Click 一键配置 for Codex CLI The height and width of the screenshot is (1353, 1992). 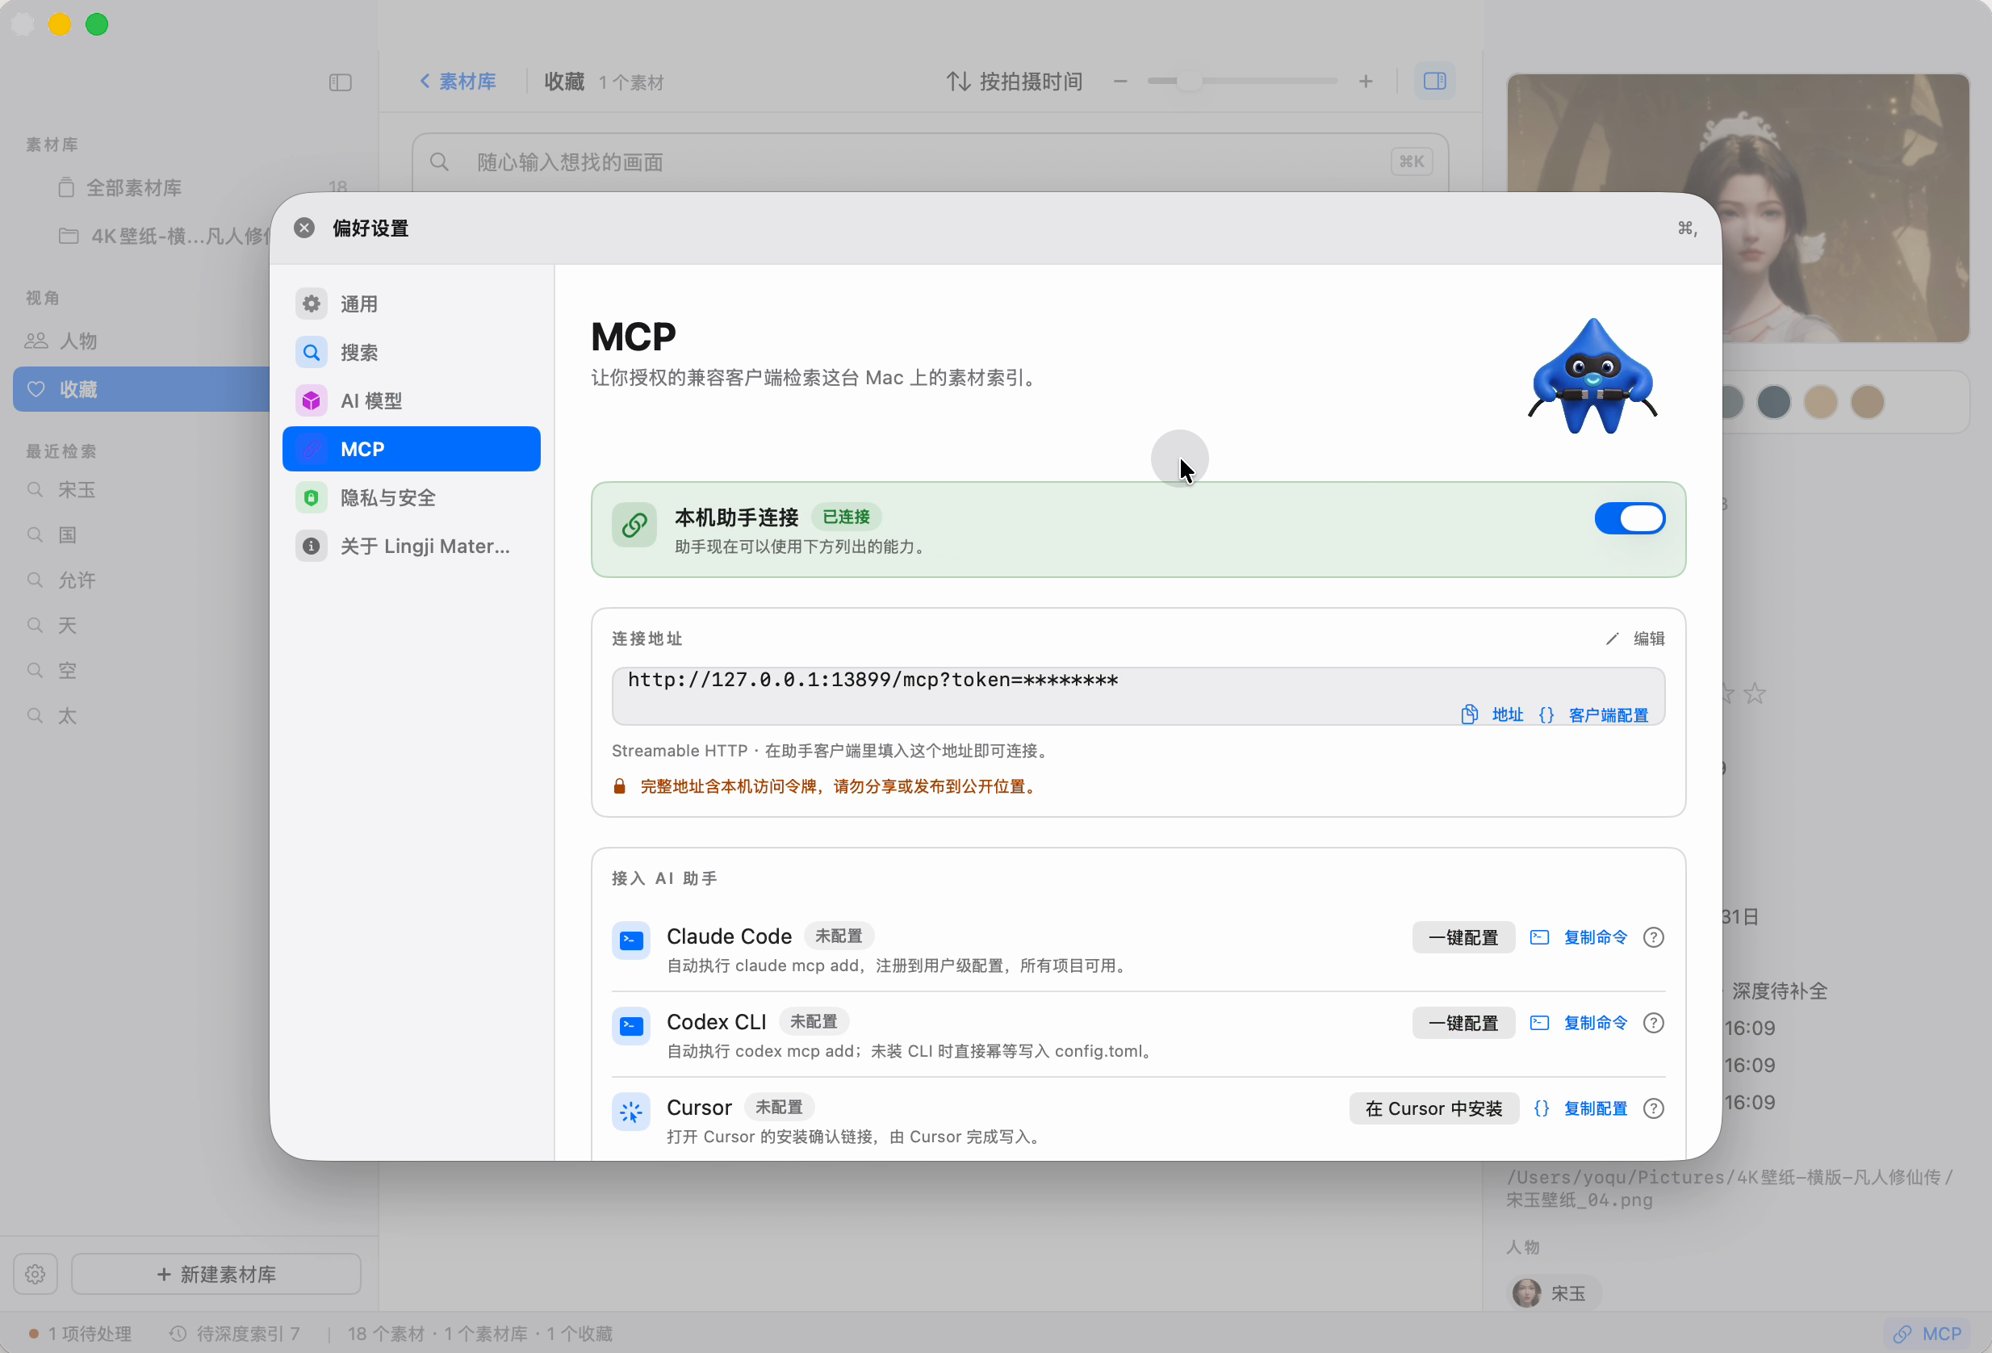tap(1463, 1023)
